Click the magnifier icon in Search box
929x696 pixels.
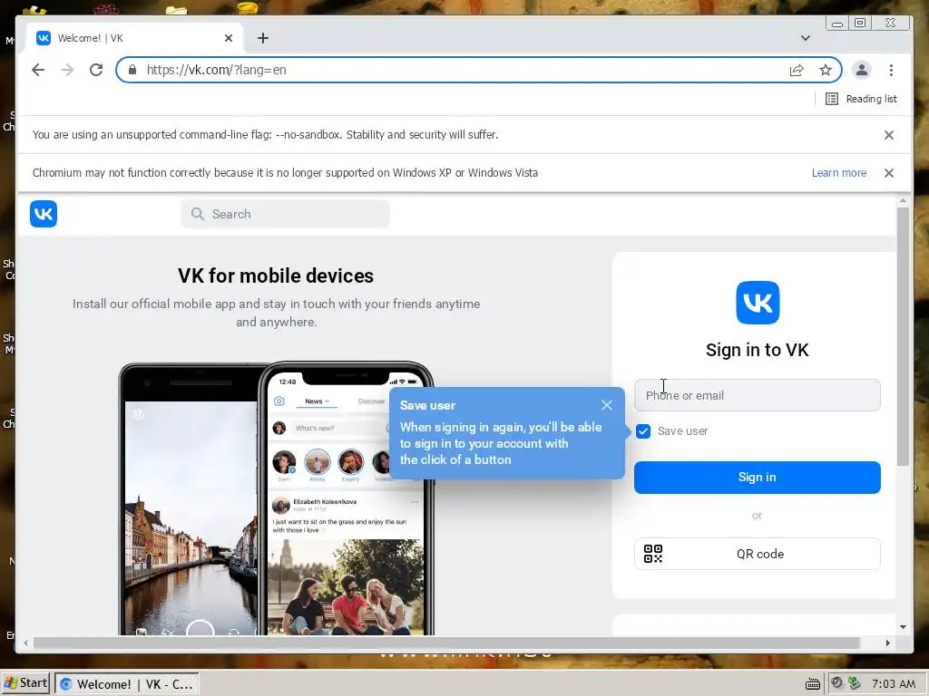(x=197, y=214)
